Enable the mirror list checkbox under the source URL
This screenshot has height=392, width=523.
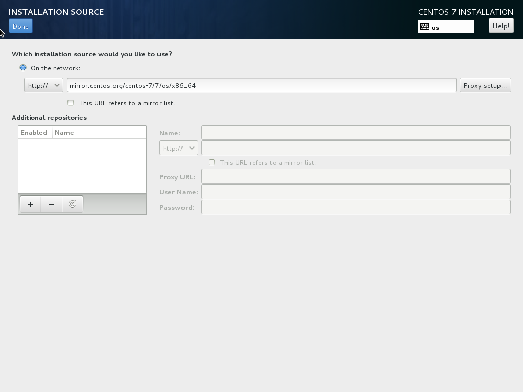(71, 103)
